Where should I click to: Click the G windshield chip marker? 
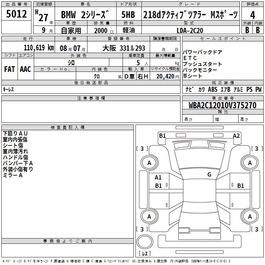[x=209, y=175]
